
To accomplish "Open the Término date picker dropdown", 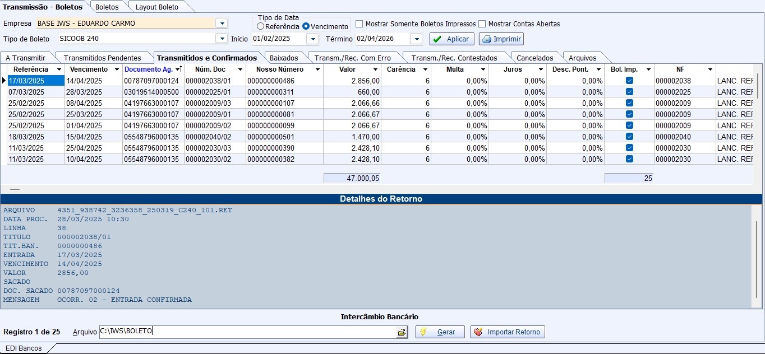I will 416,39.
